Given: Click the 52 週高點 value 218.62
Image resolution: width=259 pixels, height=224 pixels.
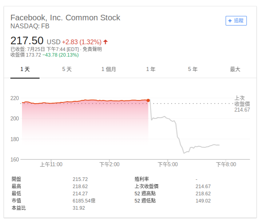Looking at the screenshot, I should coord(203,194).
